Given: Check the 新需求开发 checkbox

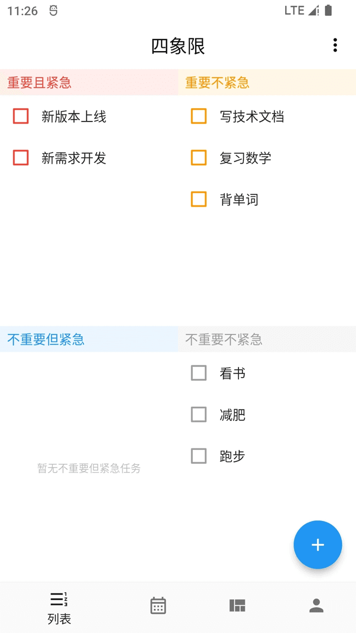Looking at the screenshot, I should pyautogui.click(x=20, y=158).
